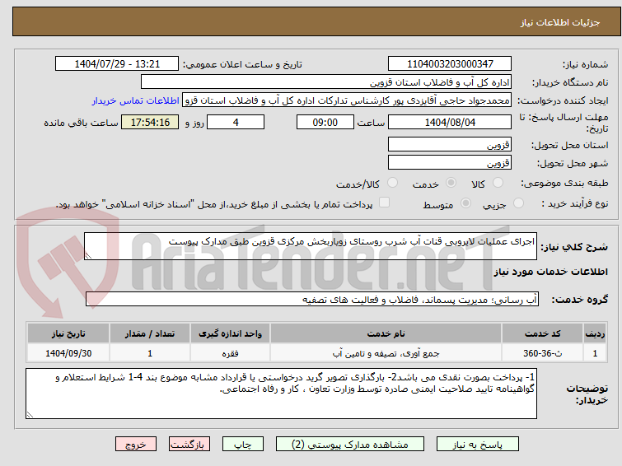The image size is (622, 466).
Task: Click the نام خدمت column header
Action: (386, 333)
